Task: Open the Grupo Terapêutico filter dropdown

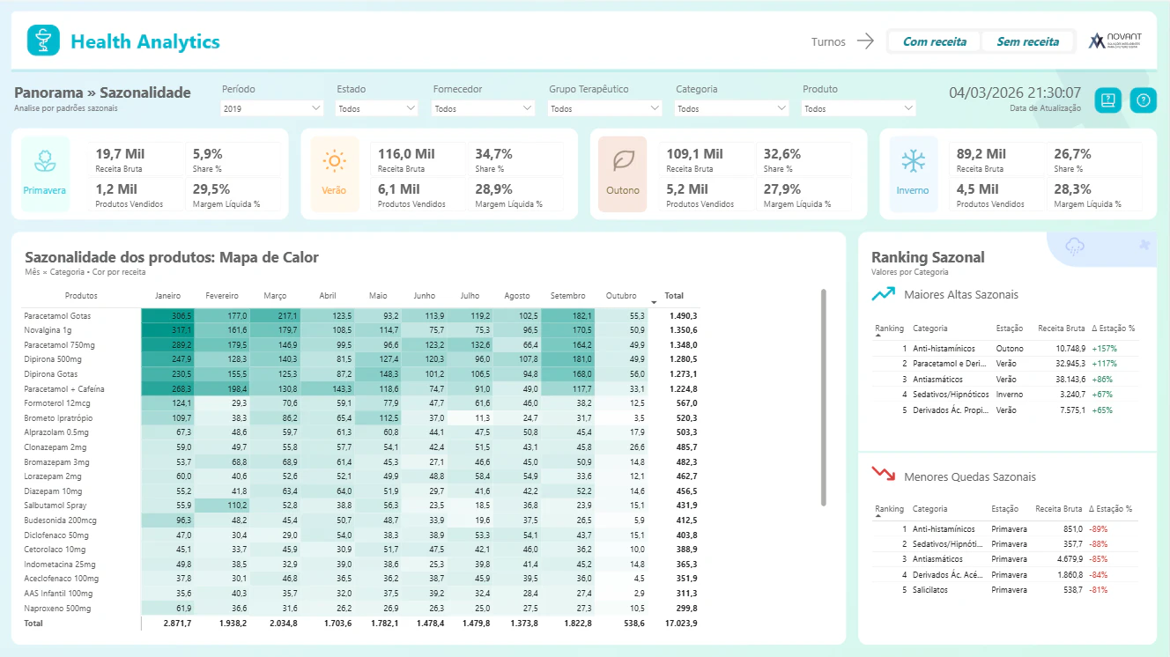Action: click(x=605, y=108)
